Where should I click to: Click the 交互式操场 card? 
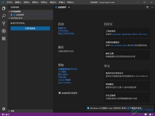[x=127, y=97]
